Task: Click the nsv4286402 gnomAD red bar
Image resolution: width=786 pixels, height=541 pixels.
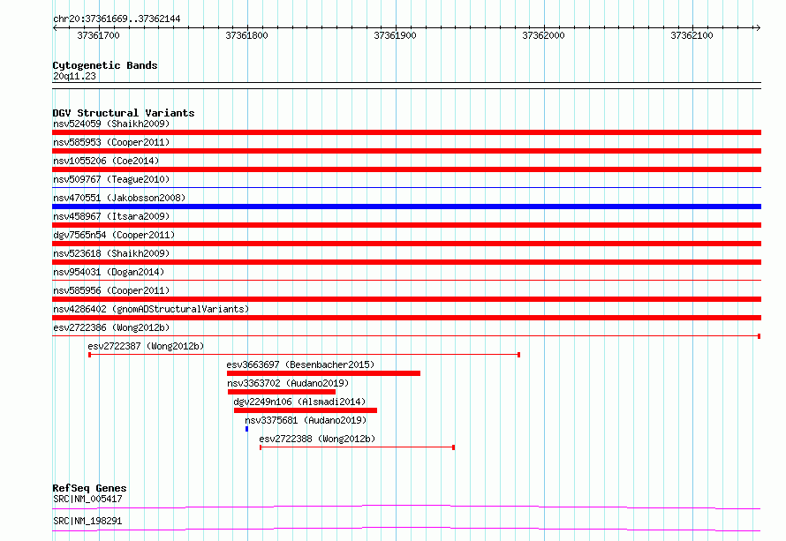Action: [x=406, y=318]
